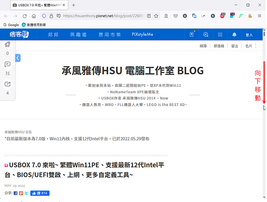Open the green striped extension icon
This screenshot has height=202, width=267.
tap(241, 16)
